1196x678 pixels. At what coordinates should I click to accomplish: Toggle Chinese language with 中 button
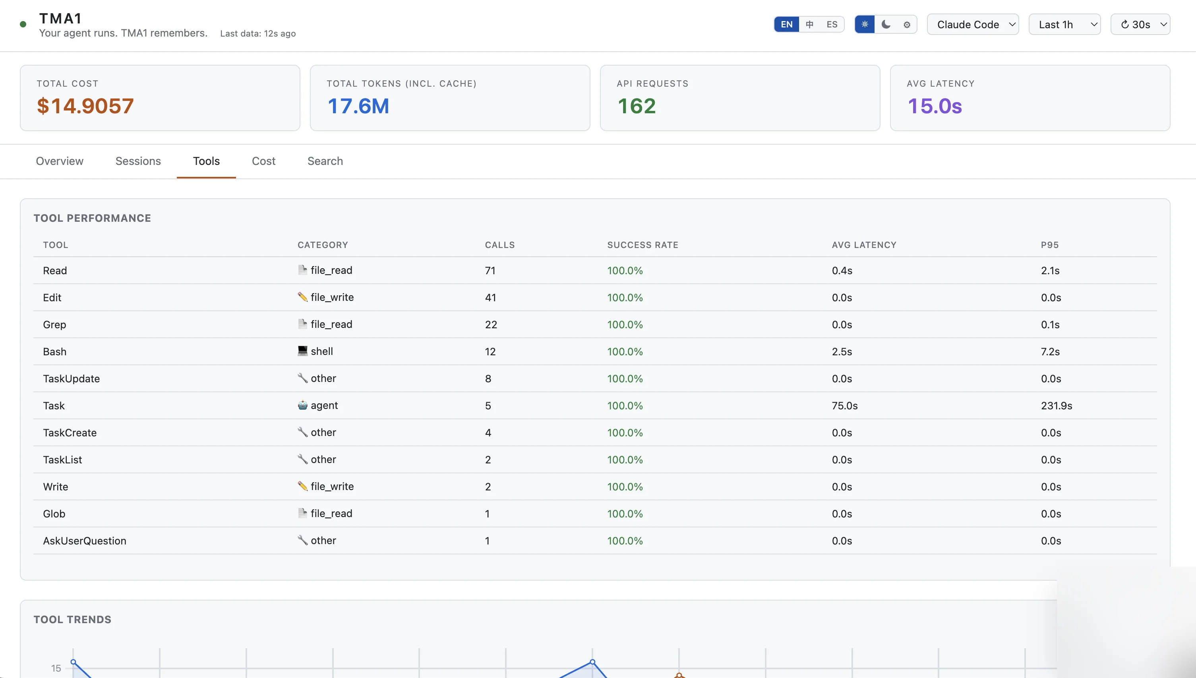click(809, 24)
